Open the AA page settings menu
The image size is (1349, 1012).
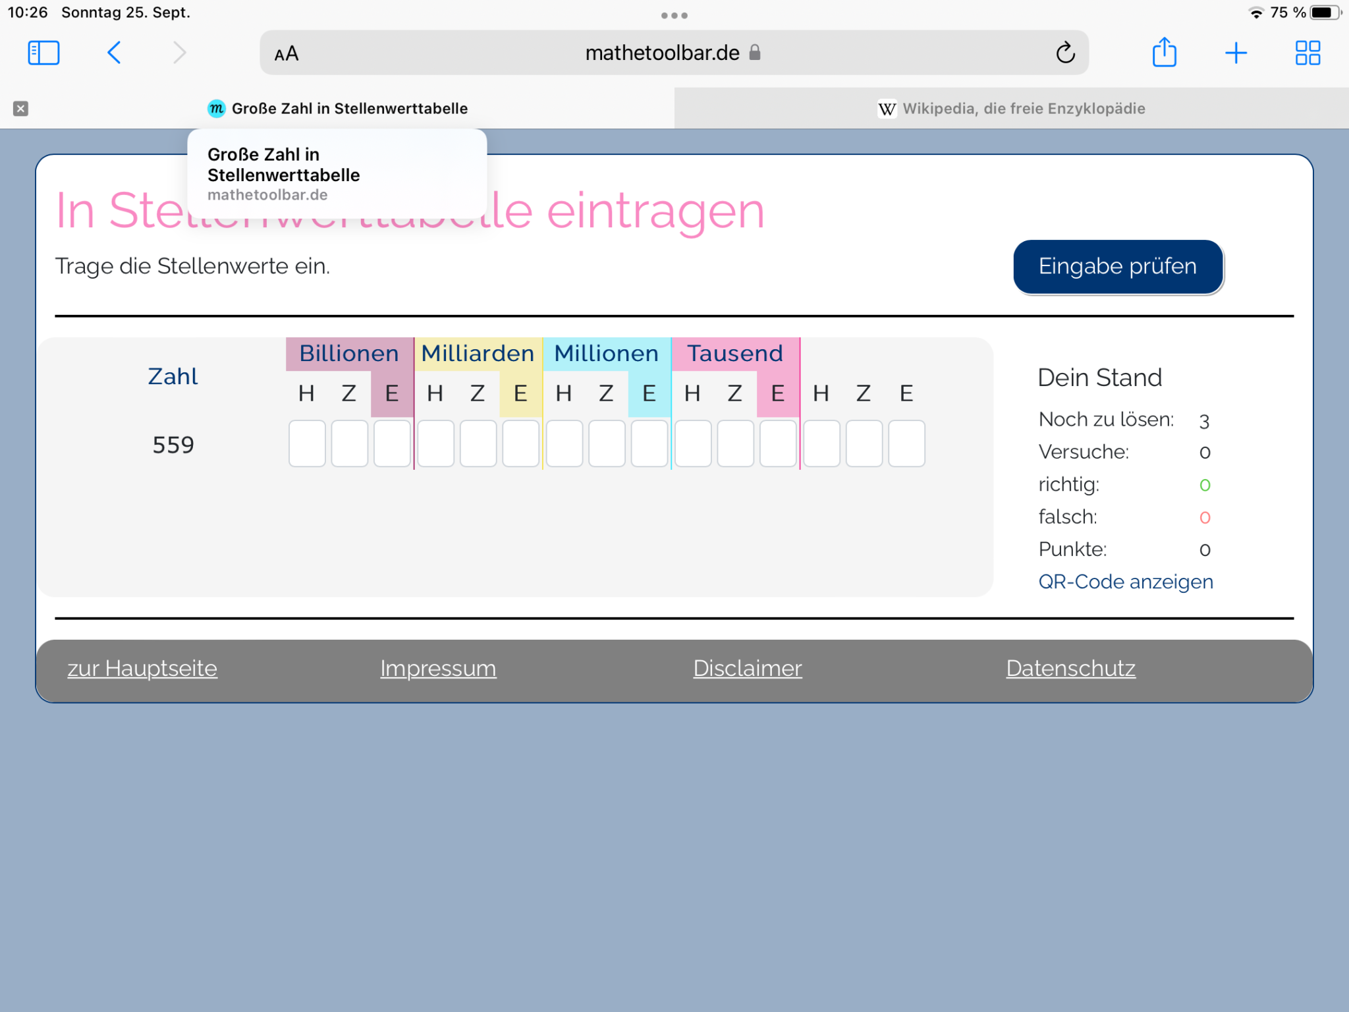(286, 53)
